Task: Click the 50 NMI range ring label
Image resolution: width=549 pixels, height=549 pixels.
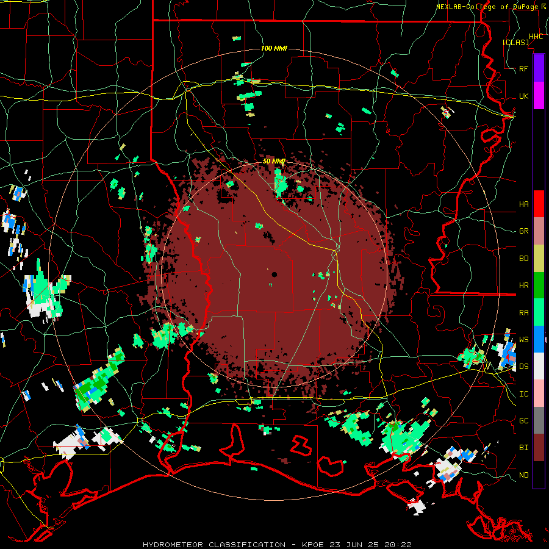Action: tap(274, 162)
